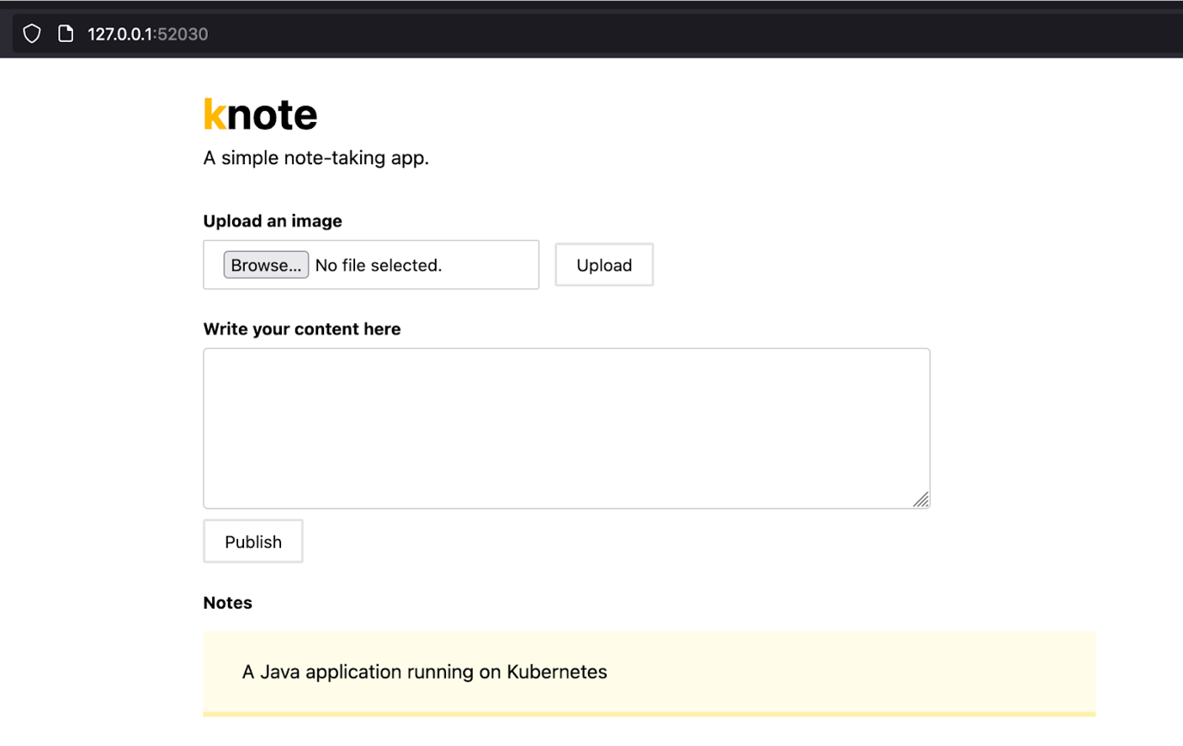Grab the textarea resize handle corner
The height and width of the screenshot is (746, 1183).
point(921,500)
